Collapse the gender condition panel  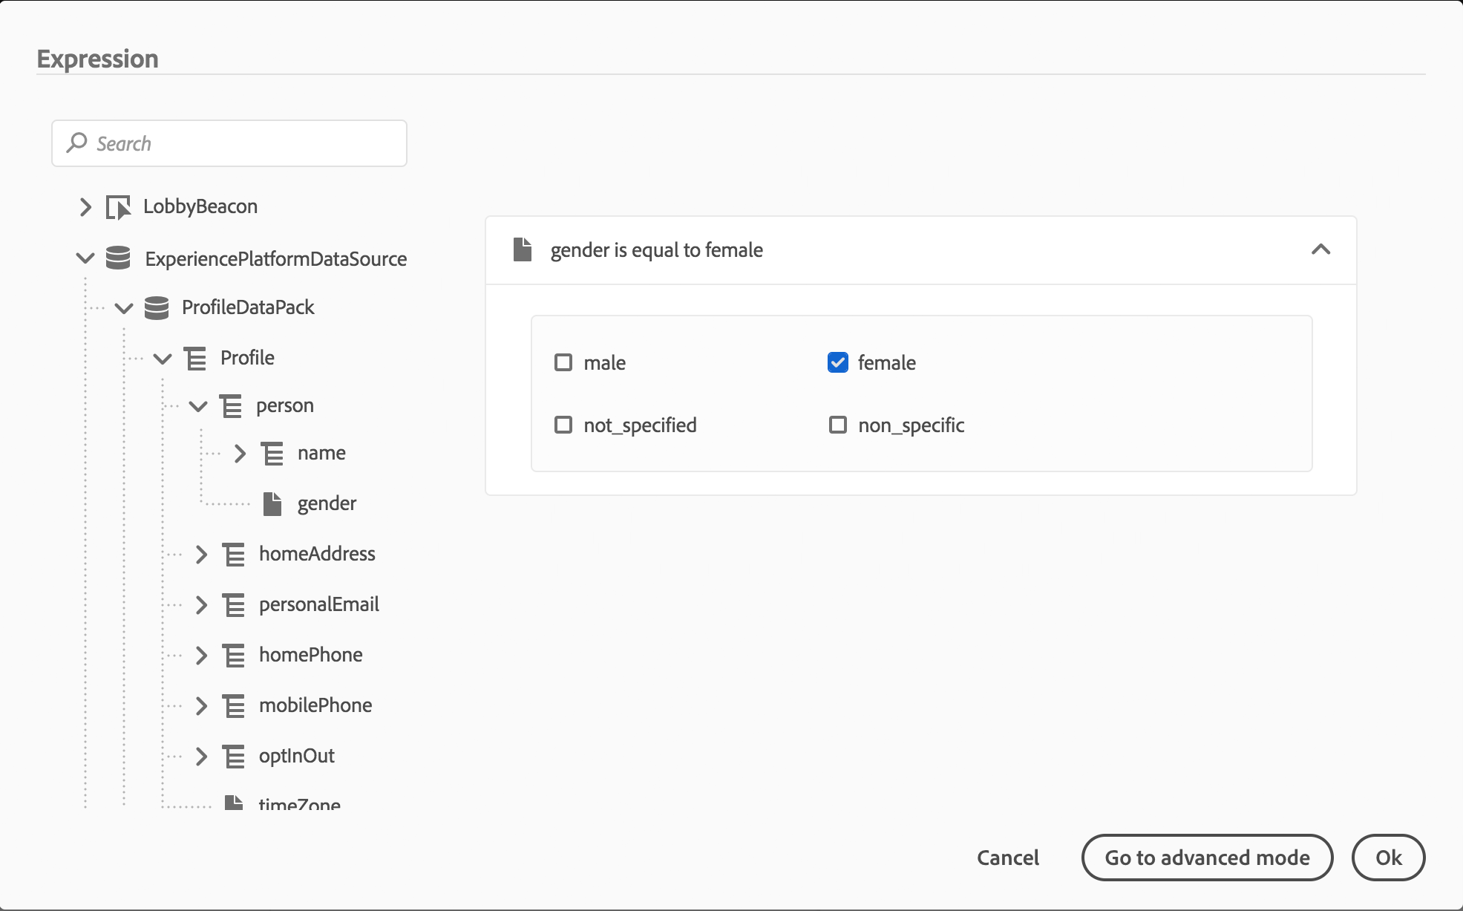pos(1320,249)
